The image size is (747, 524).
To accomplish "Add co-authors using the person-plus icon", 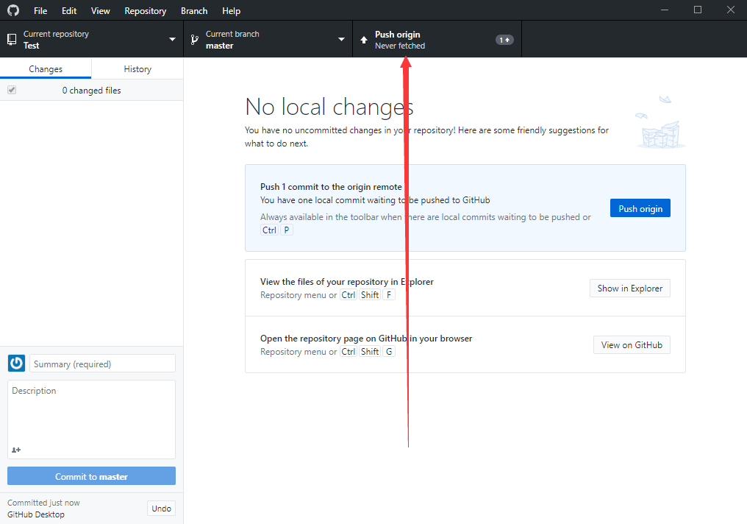I will coord(16,450).
